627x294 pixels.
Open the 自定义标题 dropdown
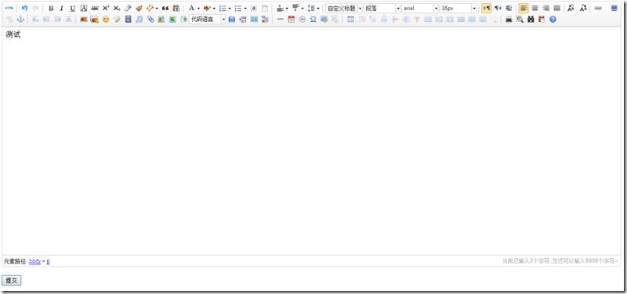point(344,8)
